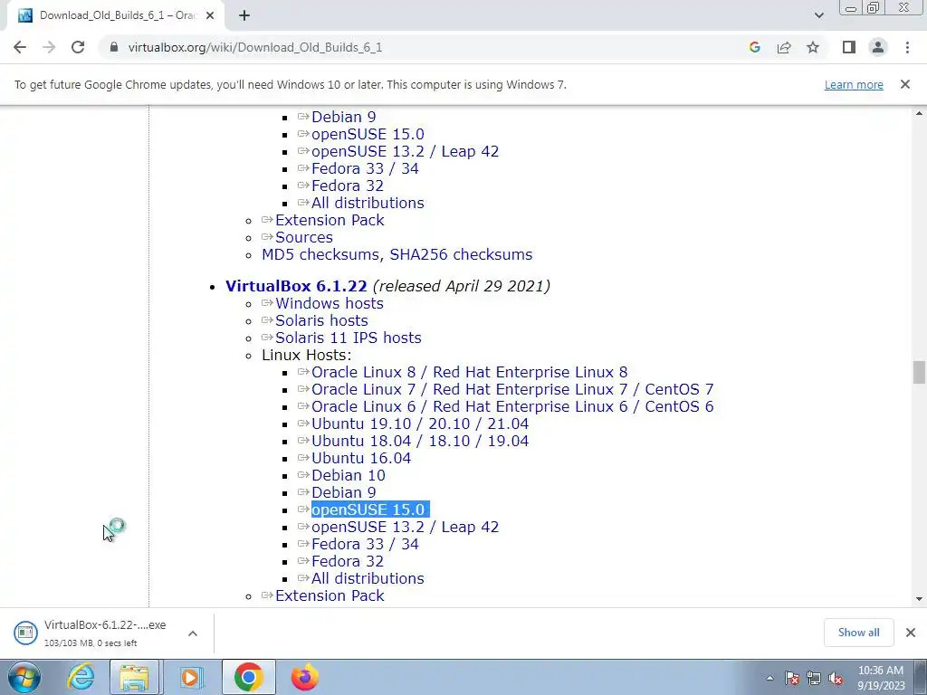Open muted volume tray icon
The image size is (927, 695).
[836, 679]
